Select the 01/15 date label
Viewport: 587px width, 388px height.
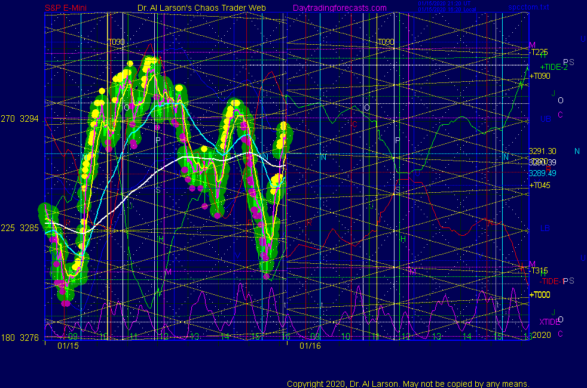[x=68, y=346]
